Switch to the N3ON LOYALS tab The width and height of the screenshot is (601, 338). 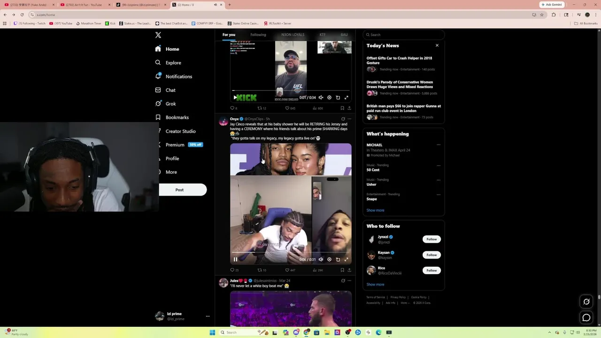tap(293, 35)
